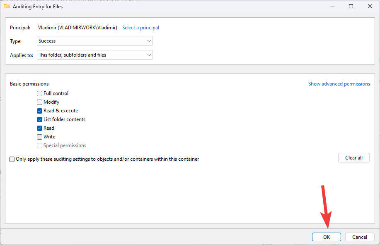Expand the Applies to dropdown
The image size is (380, 245).
click(95, 55)
